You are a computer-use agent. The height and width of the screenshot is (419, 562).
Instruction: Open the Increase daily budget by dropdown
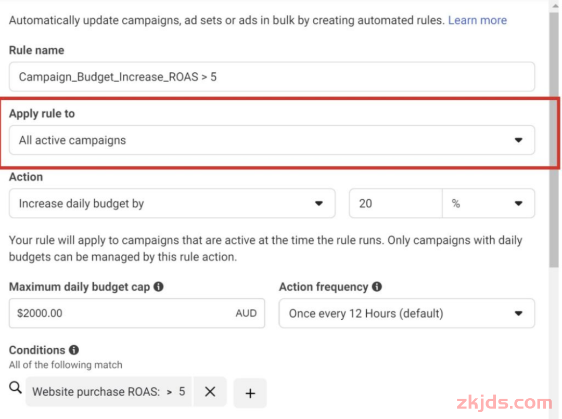pos(172,204)
